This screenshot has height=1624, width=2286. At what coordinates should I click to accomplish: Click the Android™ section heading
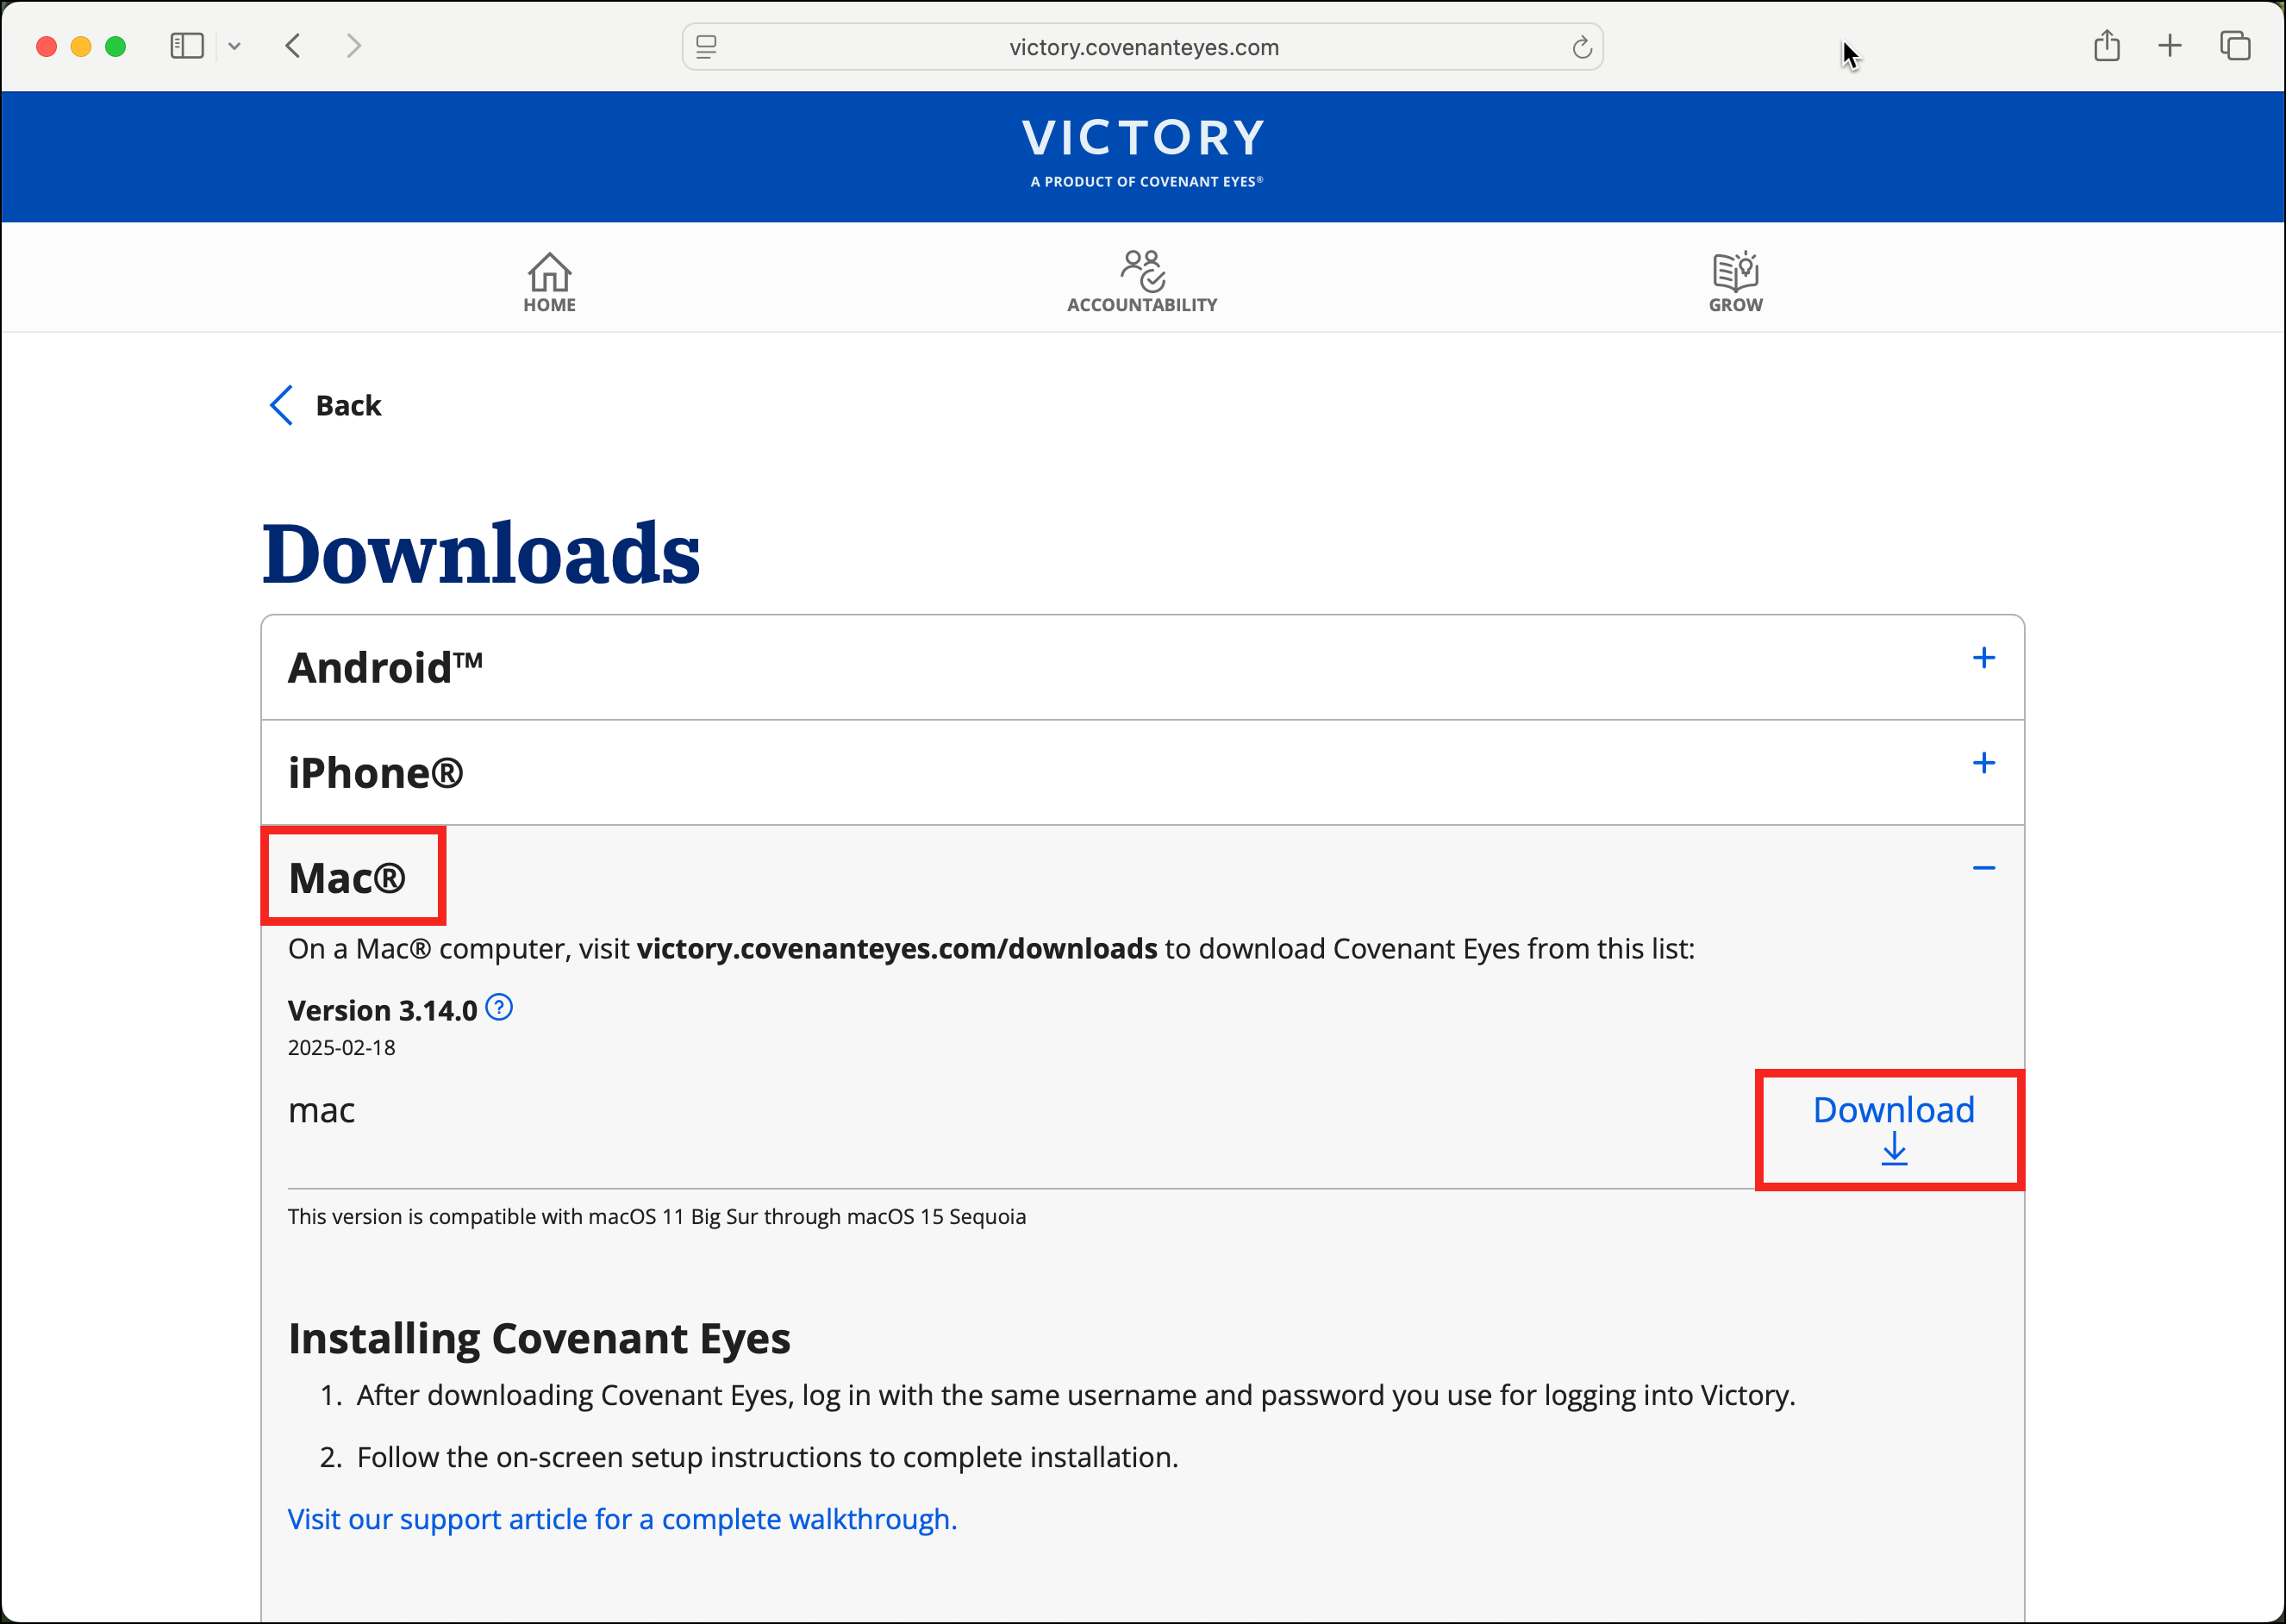[x=386, y=667]
